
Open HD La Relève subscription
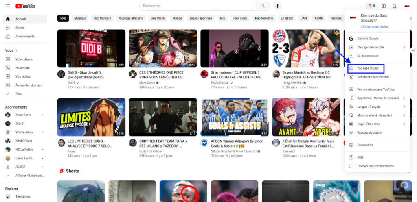(25, 150)
